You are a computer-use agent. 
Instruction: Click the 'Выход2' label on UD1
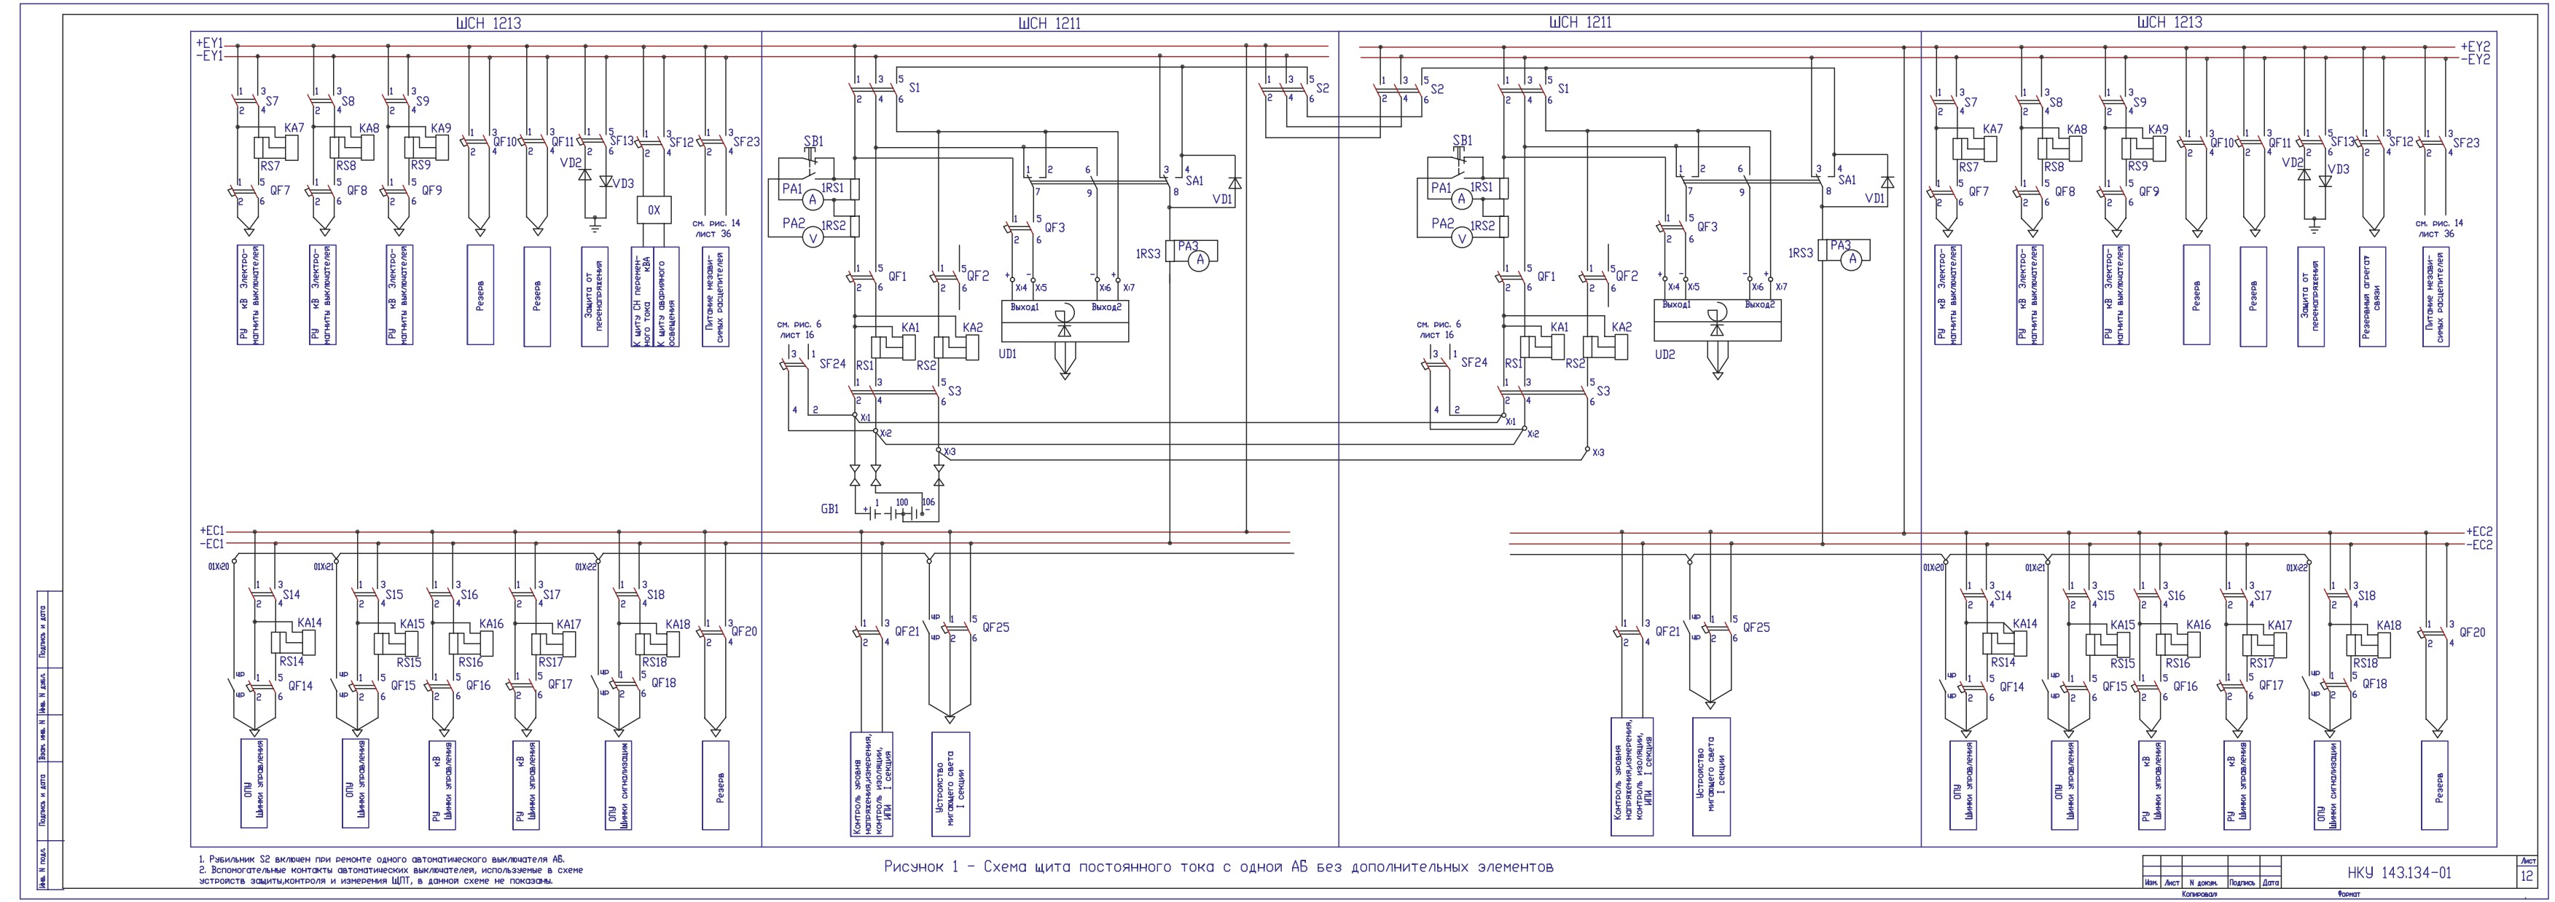pyautogui.click(x=1106, y=307)
